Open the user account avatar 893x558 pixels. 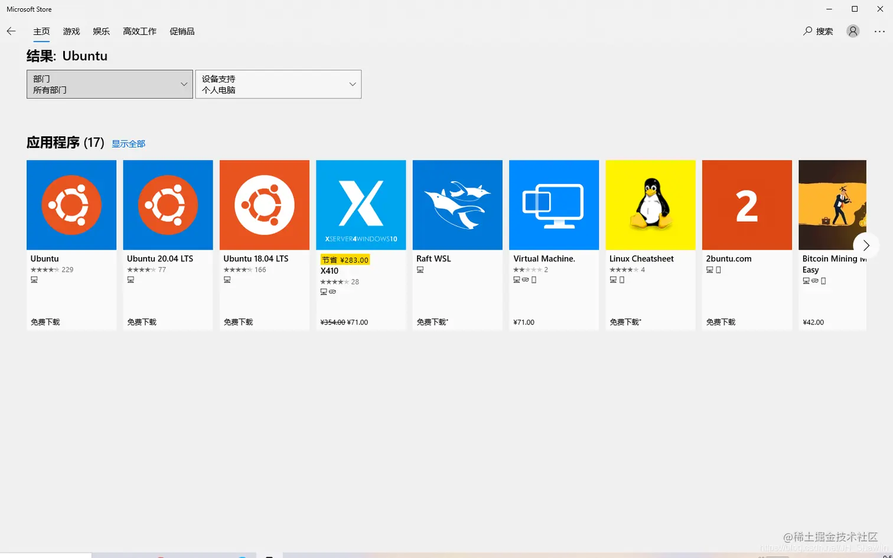pos(853,31)
